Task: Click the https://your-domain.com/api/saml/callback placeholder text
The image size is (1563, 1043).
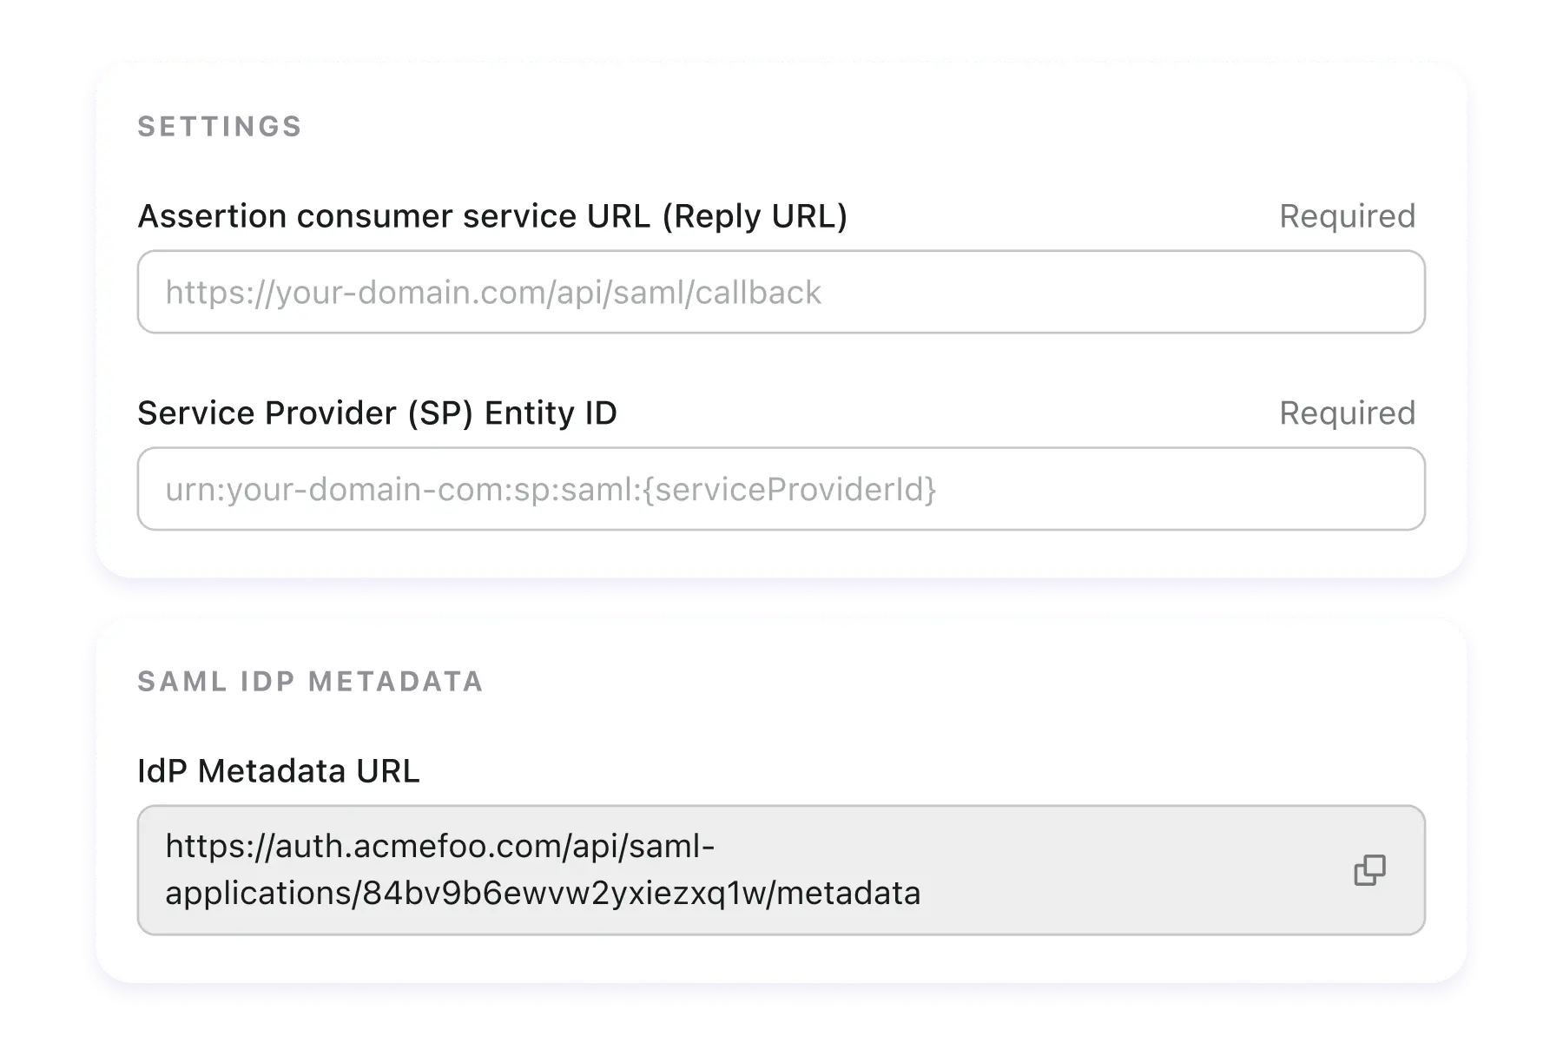Action: 493,293
